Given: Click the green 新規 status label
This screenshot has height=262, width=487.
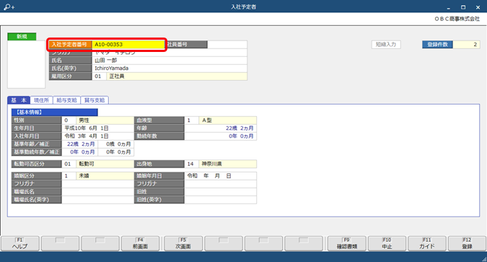Looking at the screenshot, I should click(22, 37).
